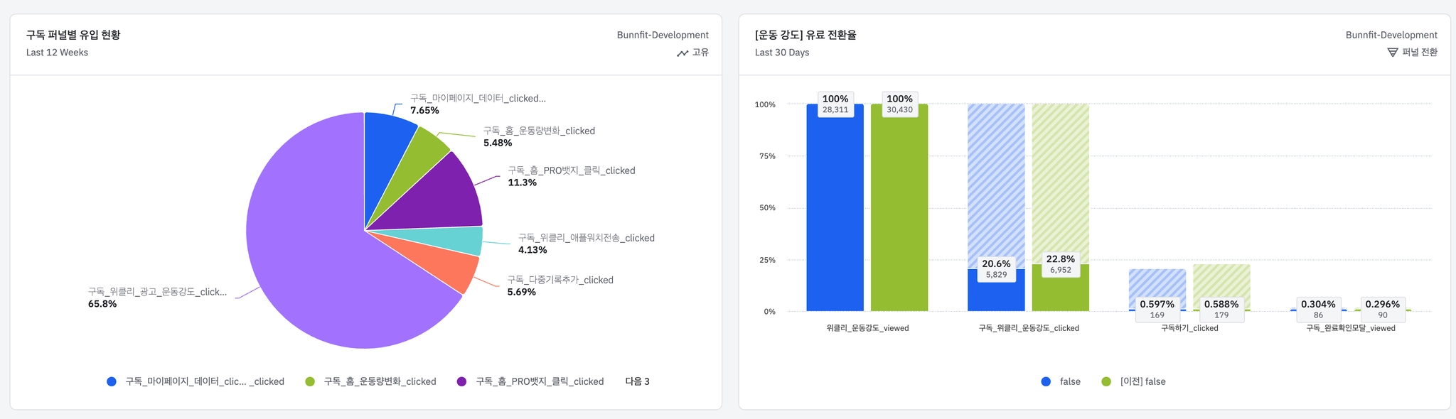The image size is (1456, 419).
Task: Toggle the purple 구독_홈_PRO뱃지_클릭_clicked legend dot
Action: coord(461,381)
